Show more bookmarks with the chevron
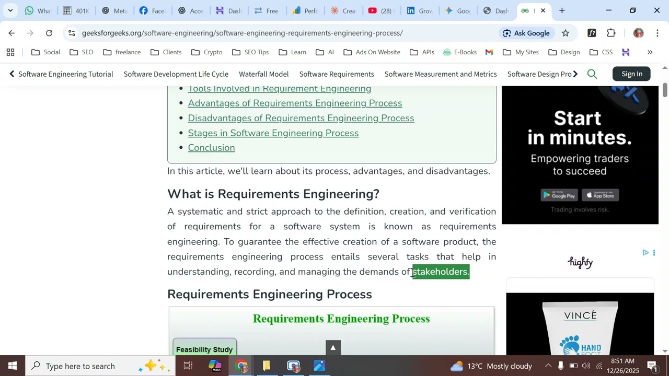 coord(650,52)
